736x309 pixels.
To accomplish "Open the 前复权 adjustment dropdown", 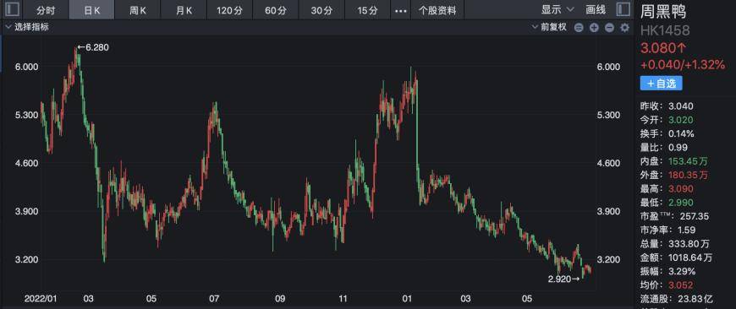I will click(x=549, y=27).
